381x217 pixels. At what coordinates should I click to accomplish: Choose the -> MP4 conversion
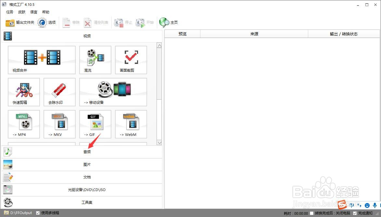[24, 124]
